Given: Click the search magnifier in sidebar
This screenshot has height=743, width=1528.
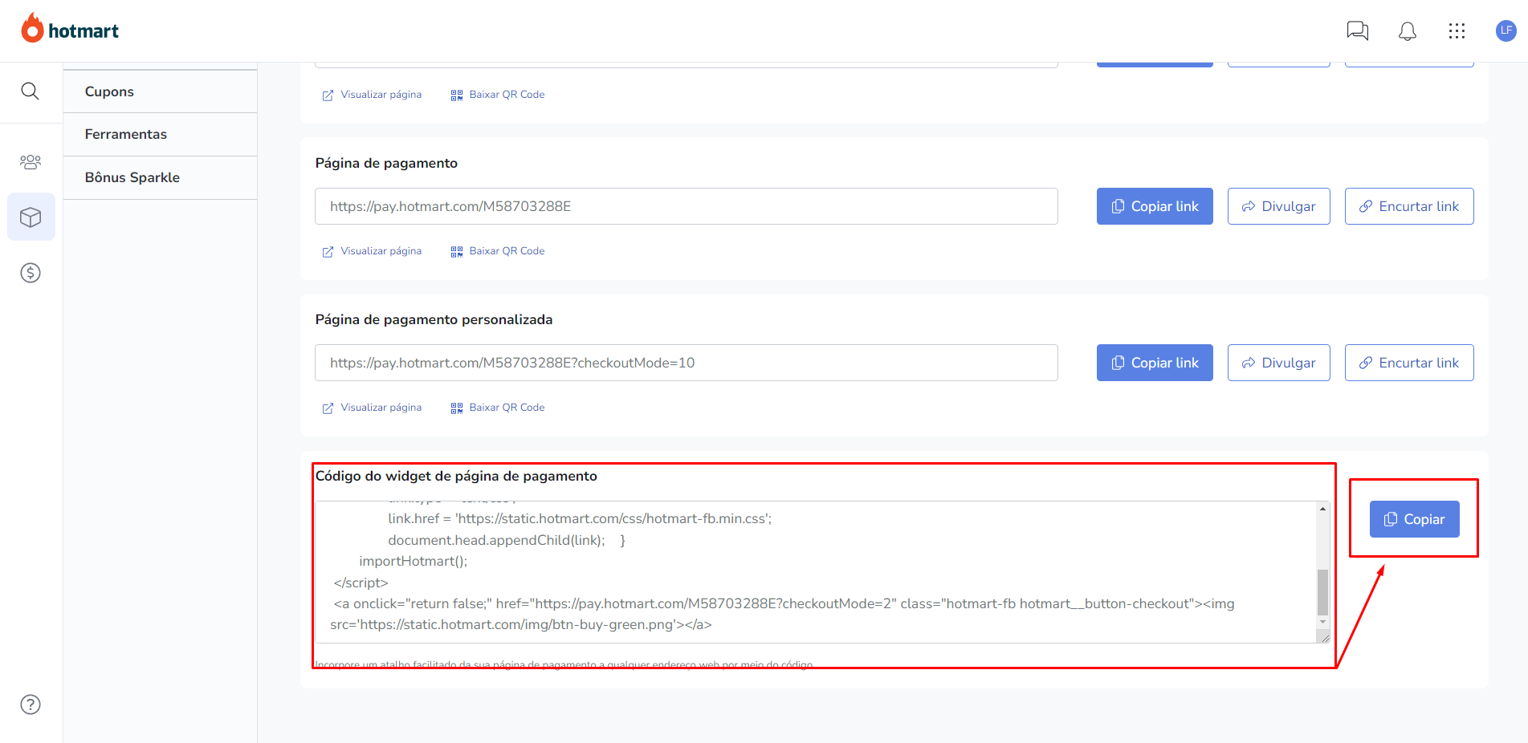Looking at the screenshot, I should (30, 91).
